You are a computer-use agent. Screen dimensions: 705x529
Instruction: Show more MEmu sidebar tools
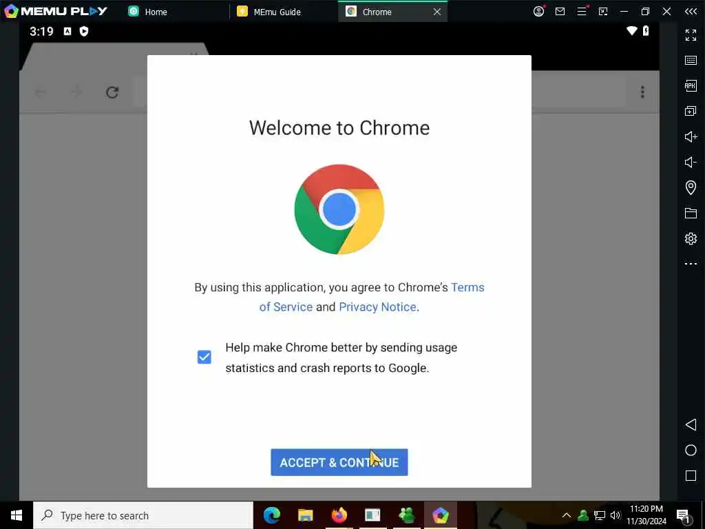[x=691, y=264]
